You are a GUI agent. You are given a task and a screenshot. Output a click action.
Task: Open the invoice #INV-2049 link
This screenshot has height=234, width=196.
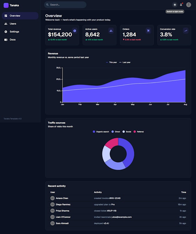(x=115, y=198)
